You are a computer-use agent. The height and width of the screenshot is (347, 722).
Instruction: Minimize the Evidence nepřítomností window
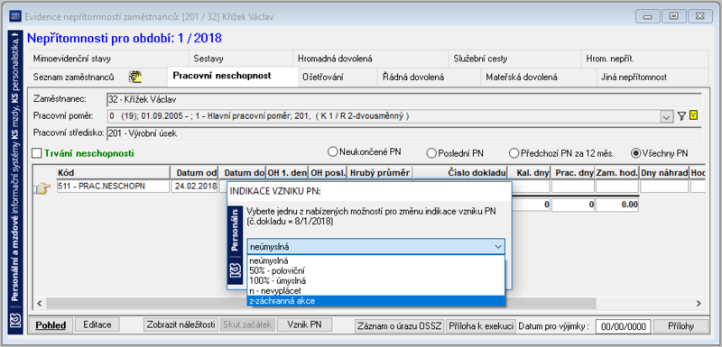coord(648,16)
